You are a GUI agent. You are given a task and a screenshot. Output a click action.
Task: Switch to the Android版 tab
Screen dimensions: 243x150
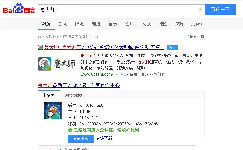click(74, 95)
